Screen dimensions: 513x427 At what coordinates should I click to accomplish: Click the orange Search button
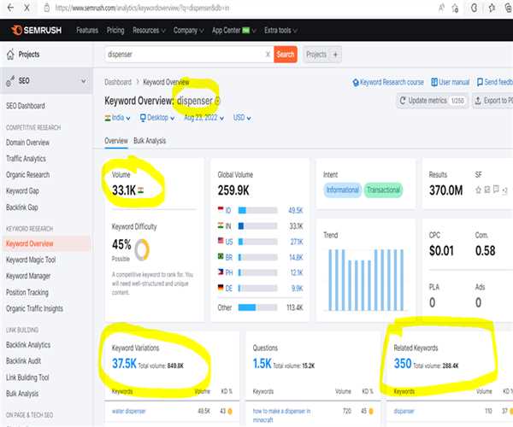[286, 55]
